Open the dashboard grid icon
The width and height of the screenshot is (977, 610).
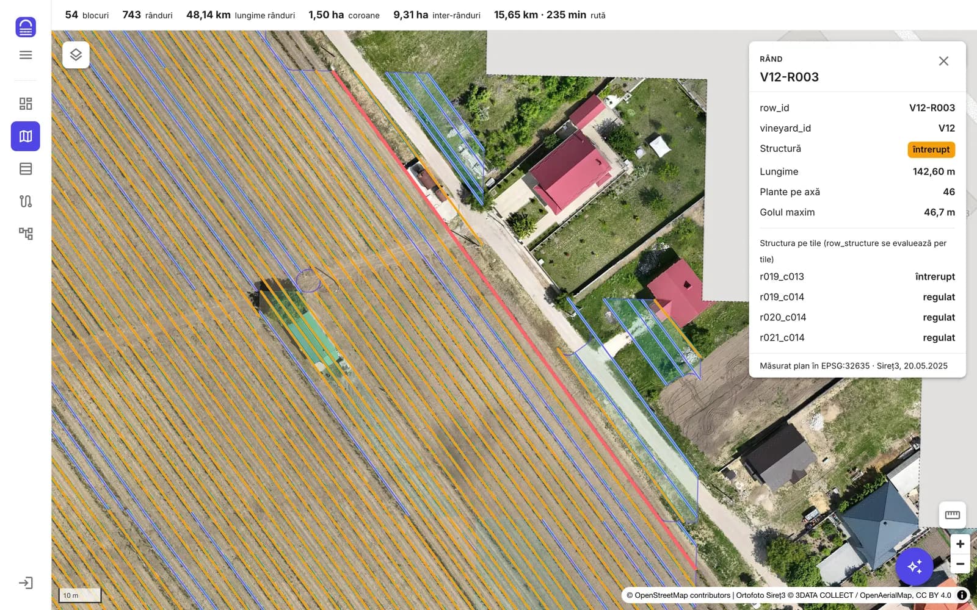(26, 104)
